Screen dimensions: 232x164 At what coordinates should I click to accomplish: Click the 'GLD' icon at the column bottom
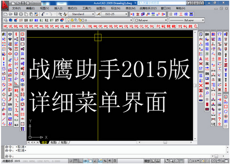point(16,125)
